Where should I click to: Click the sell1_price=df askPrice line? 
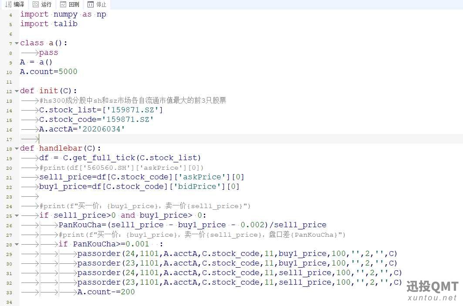[x=142, y=177]
